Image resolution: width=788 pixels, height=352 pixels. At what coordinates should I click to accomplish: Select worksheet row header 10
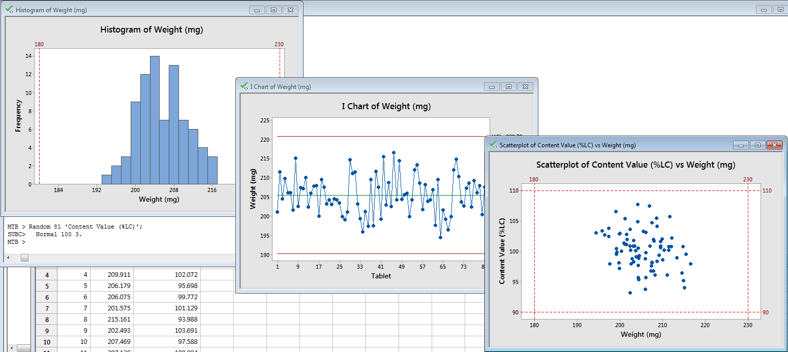[x=46, y=342]
